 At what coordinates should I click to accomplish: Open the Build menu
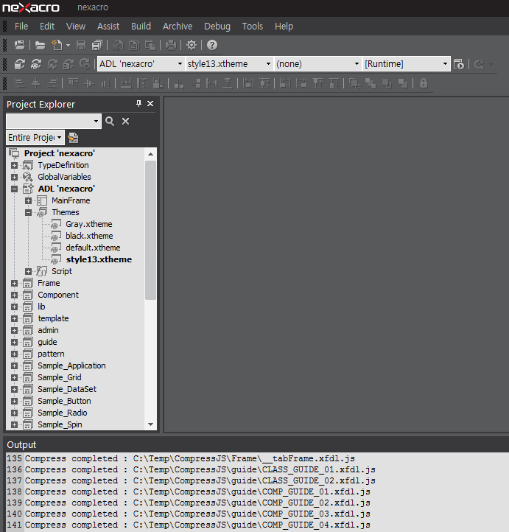(141, 26)
